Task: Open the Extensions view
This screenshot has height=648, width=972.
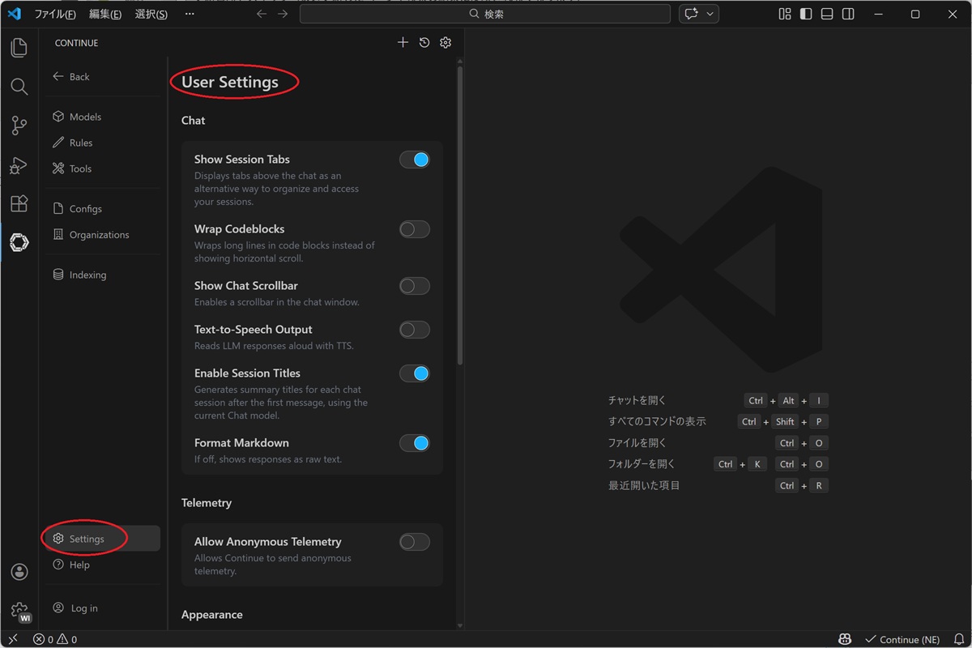Action: pyautogui.click(x=19, y=203)
